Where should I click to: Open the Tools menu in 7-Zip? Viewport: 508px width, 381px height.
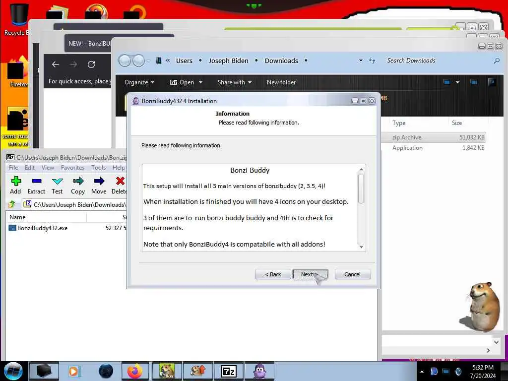pos(99,168)
